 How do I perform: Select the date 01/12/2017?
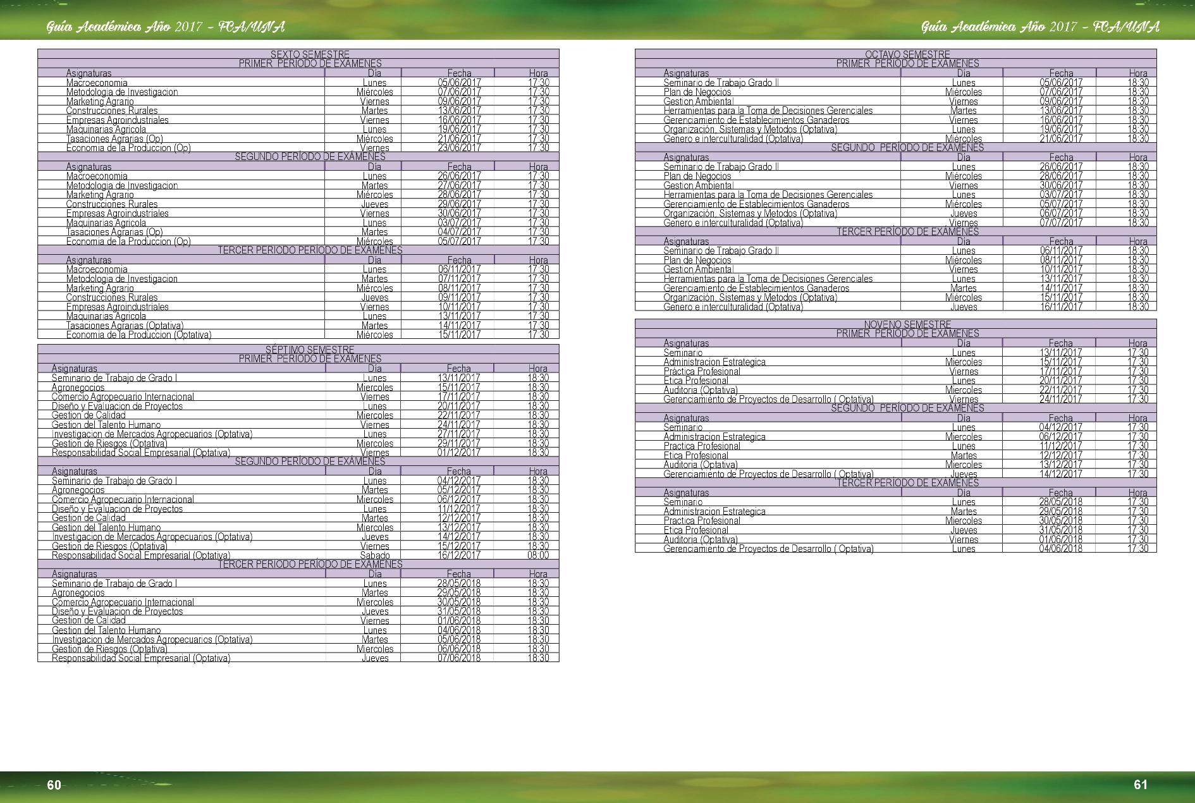pos(459,453)
